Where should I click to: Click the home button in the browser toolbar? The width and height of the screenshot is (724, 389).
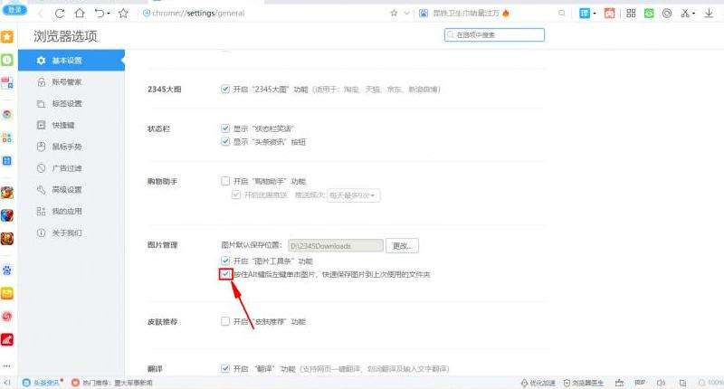coord(80,14)
